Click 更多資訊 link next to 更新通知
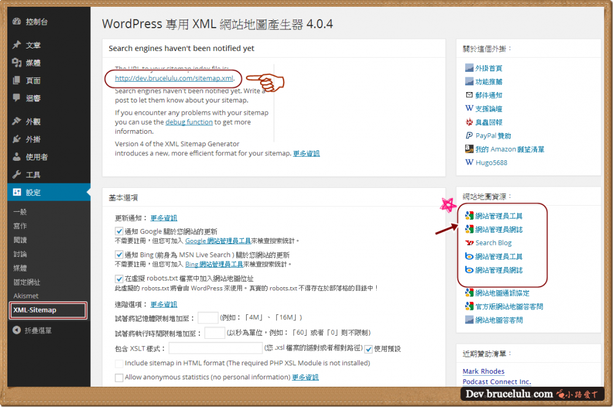 point(164,218)
